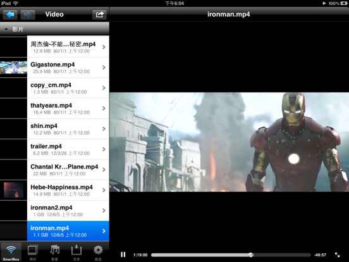Click chevron beside shin.mp4

click(104, 129)
